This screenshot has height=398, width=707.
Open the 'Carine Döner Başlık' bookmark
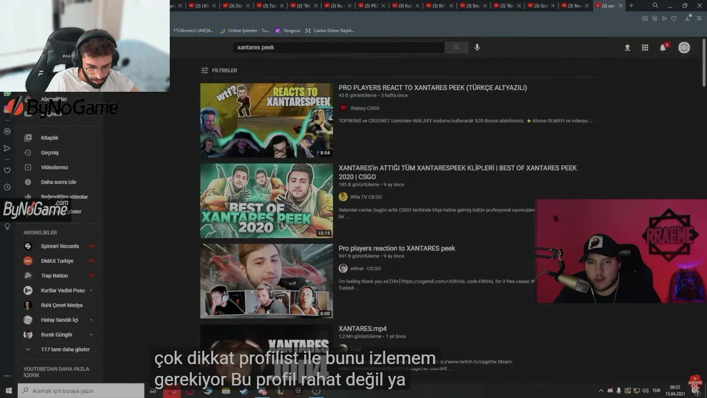[x=330, y=30]
